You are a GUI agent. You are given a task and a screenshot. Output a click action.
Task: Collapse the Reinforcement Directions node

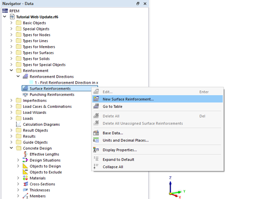(18, 76)
